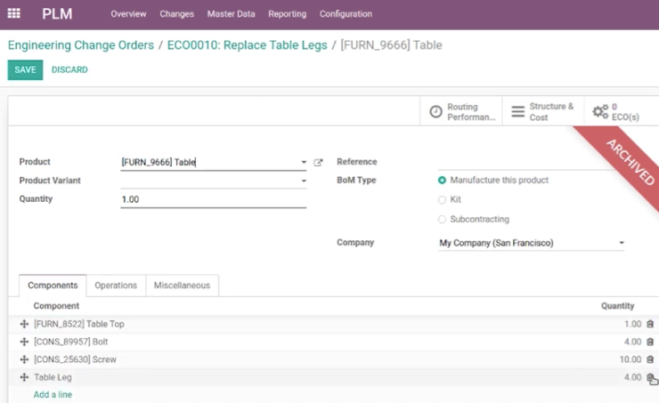Grab the drag handle for Table Top
The width and height of the screenshot is (659, 403).
pos(24,324)
